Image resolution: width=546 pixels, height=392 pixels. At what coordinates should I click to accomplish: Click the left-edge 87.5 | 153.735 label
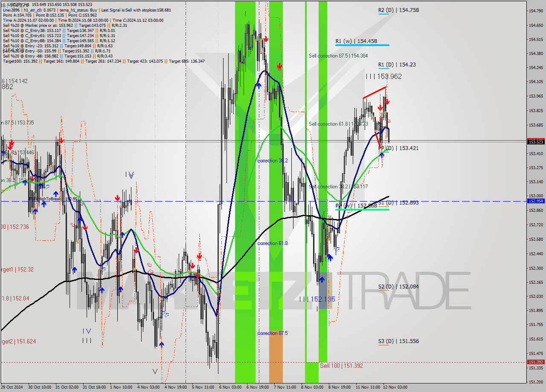tap(17, 123)
